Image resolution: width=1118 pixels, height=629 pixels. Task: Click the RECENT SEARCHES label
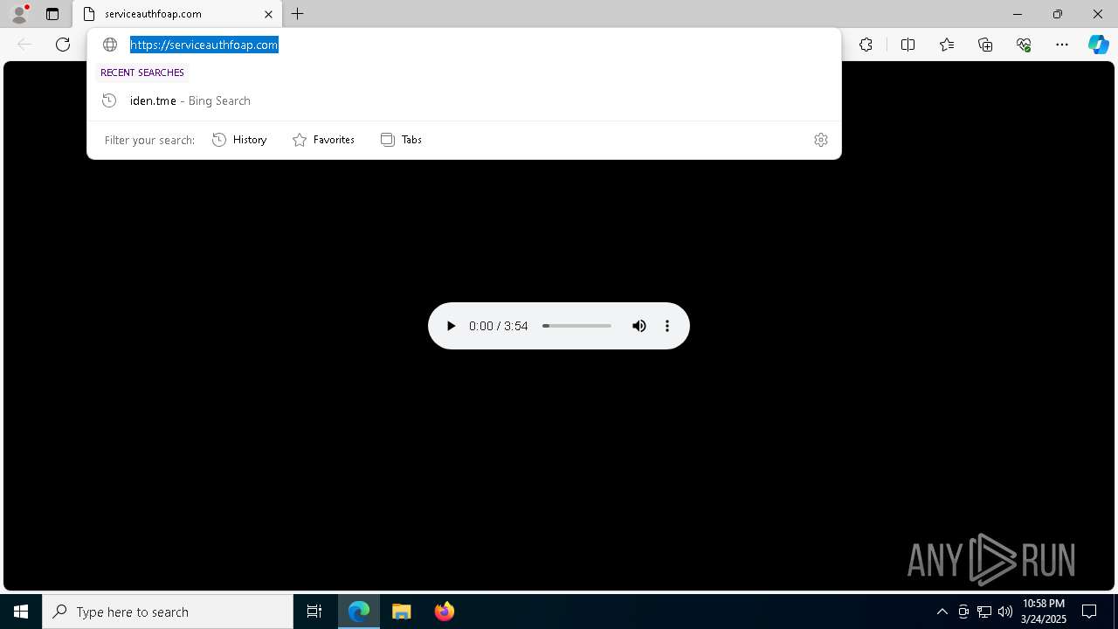(142, 73)
